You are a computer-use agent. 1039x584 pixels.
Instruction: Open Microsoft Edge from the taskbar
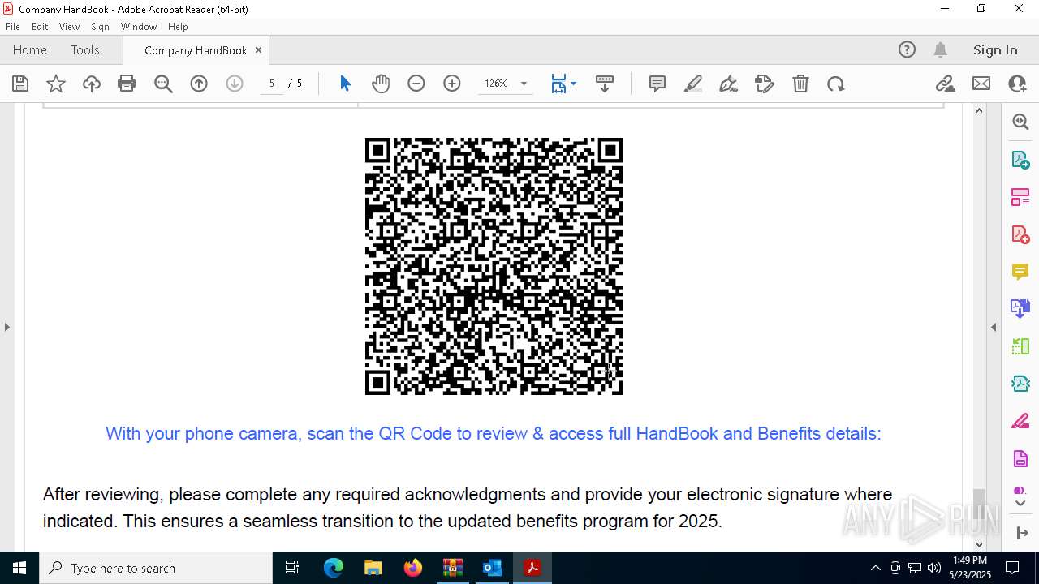point(334,568)
